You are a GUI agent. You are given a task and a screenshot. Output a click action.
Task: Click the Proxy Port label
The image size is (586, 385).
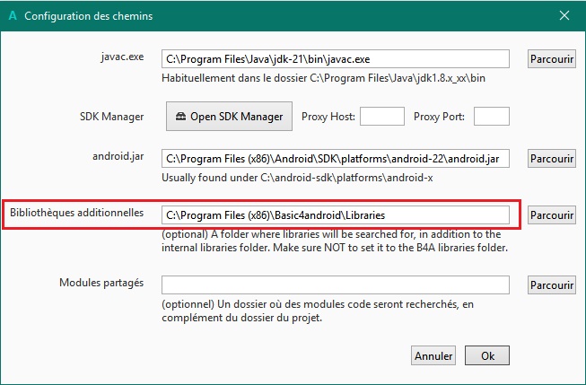coord(441,116)
